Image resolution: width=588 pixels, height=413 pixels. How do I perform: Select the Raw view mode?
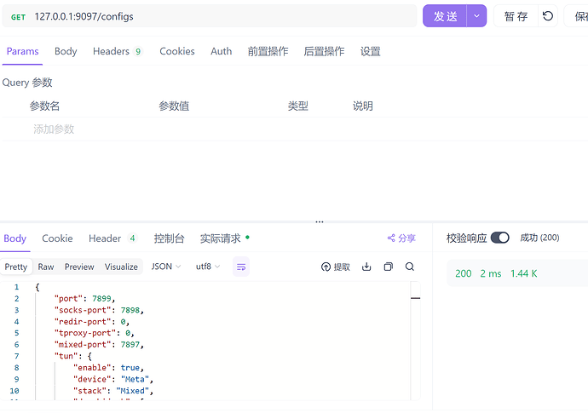click(46, 267)
